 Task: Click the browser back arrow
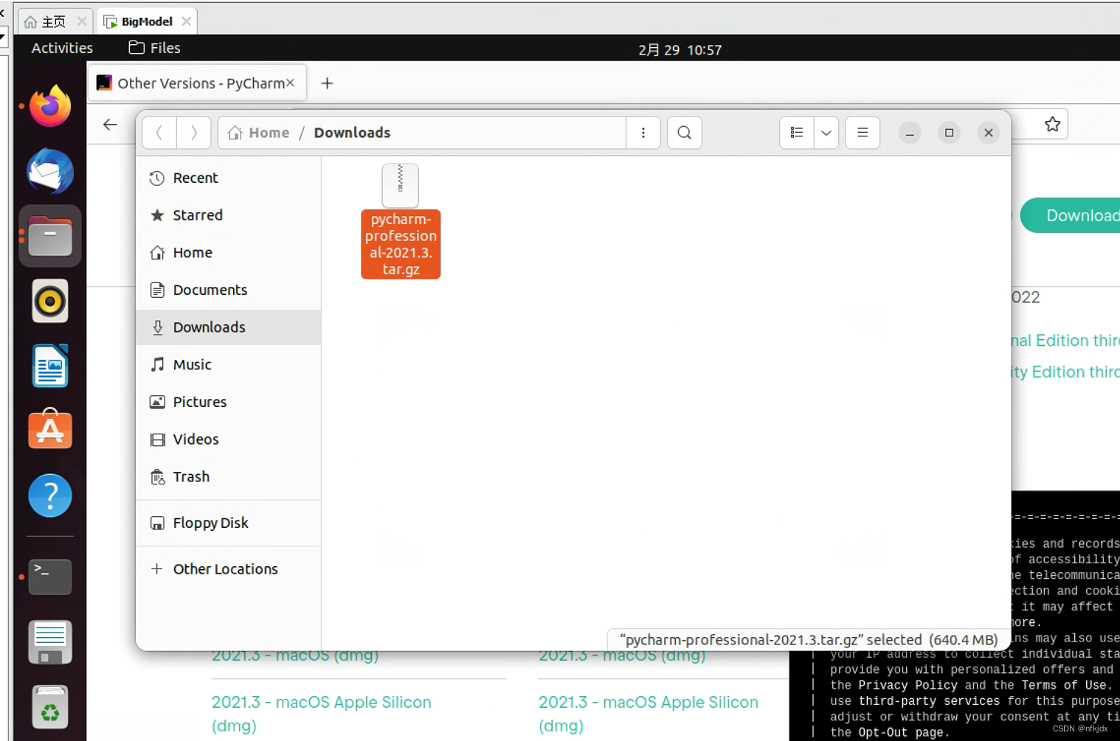(x=111, y=125)
